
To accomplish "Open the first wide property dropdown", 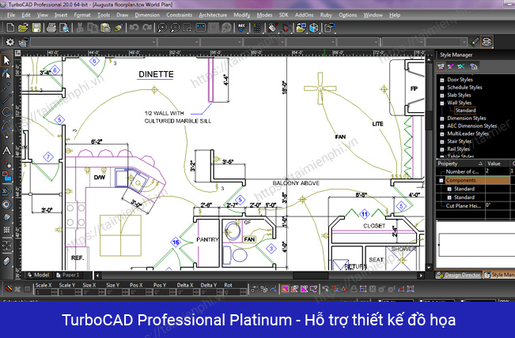I will pos(93,42).
